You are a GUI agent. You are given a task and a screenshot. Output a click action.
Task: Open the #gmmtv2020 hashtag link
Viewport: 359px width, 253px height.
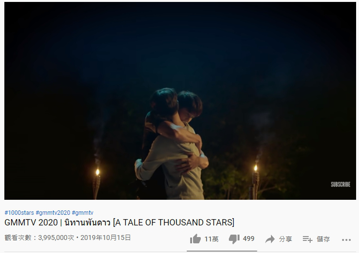(x=53, y=213)
